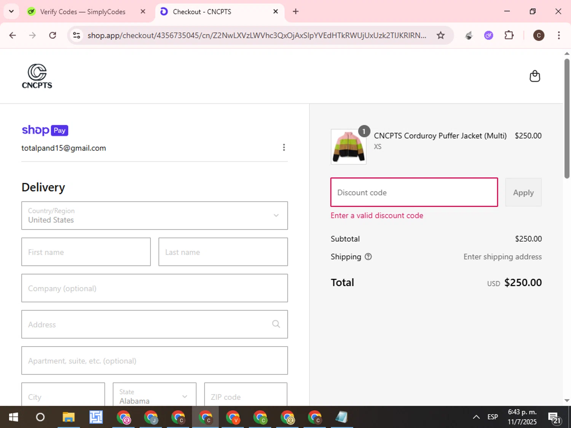Viewport: 571px width, 428px height.
Task: Click the Apartment, suite, etc. field
Action: (x=155, y=360)
